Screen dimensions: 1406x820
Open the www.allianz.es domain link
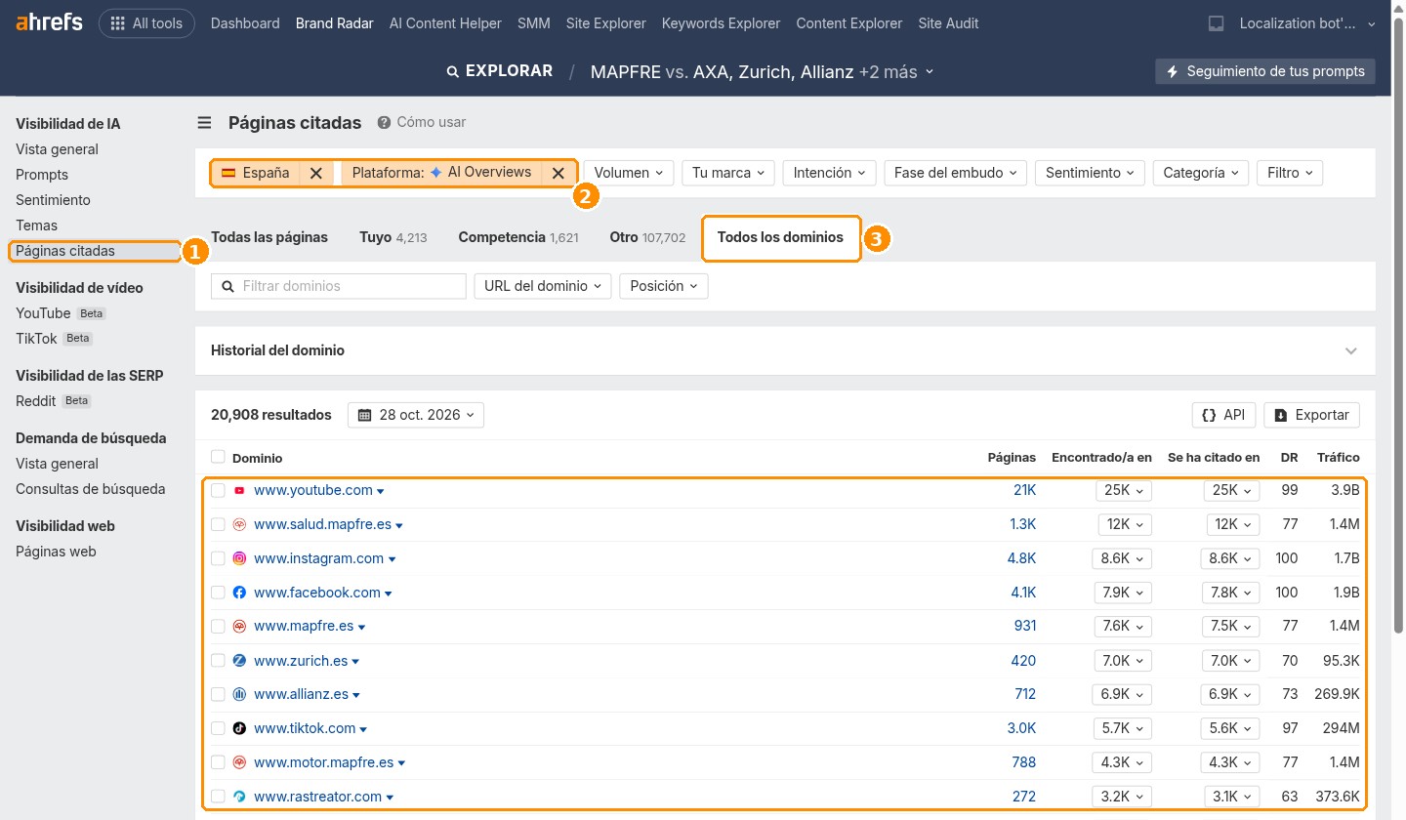[301, 695]
